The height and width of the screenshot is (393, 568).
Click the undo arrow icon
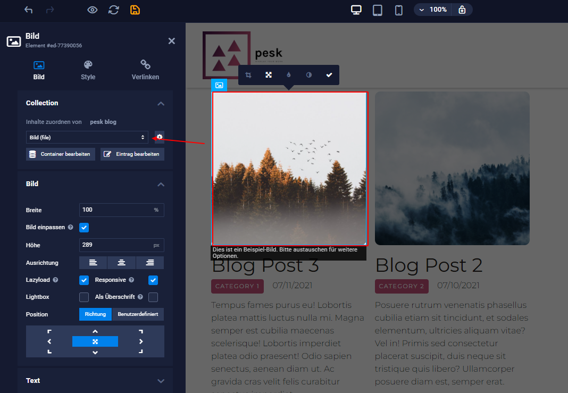pyautogui.click(x=28, y=10)
